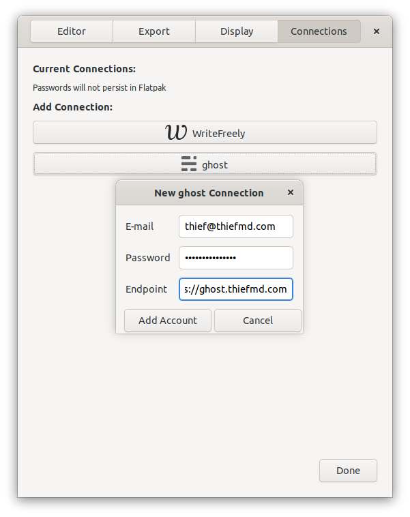Focus the Endpoint input field

(x=236, y=289)
